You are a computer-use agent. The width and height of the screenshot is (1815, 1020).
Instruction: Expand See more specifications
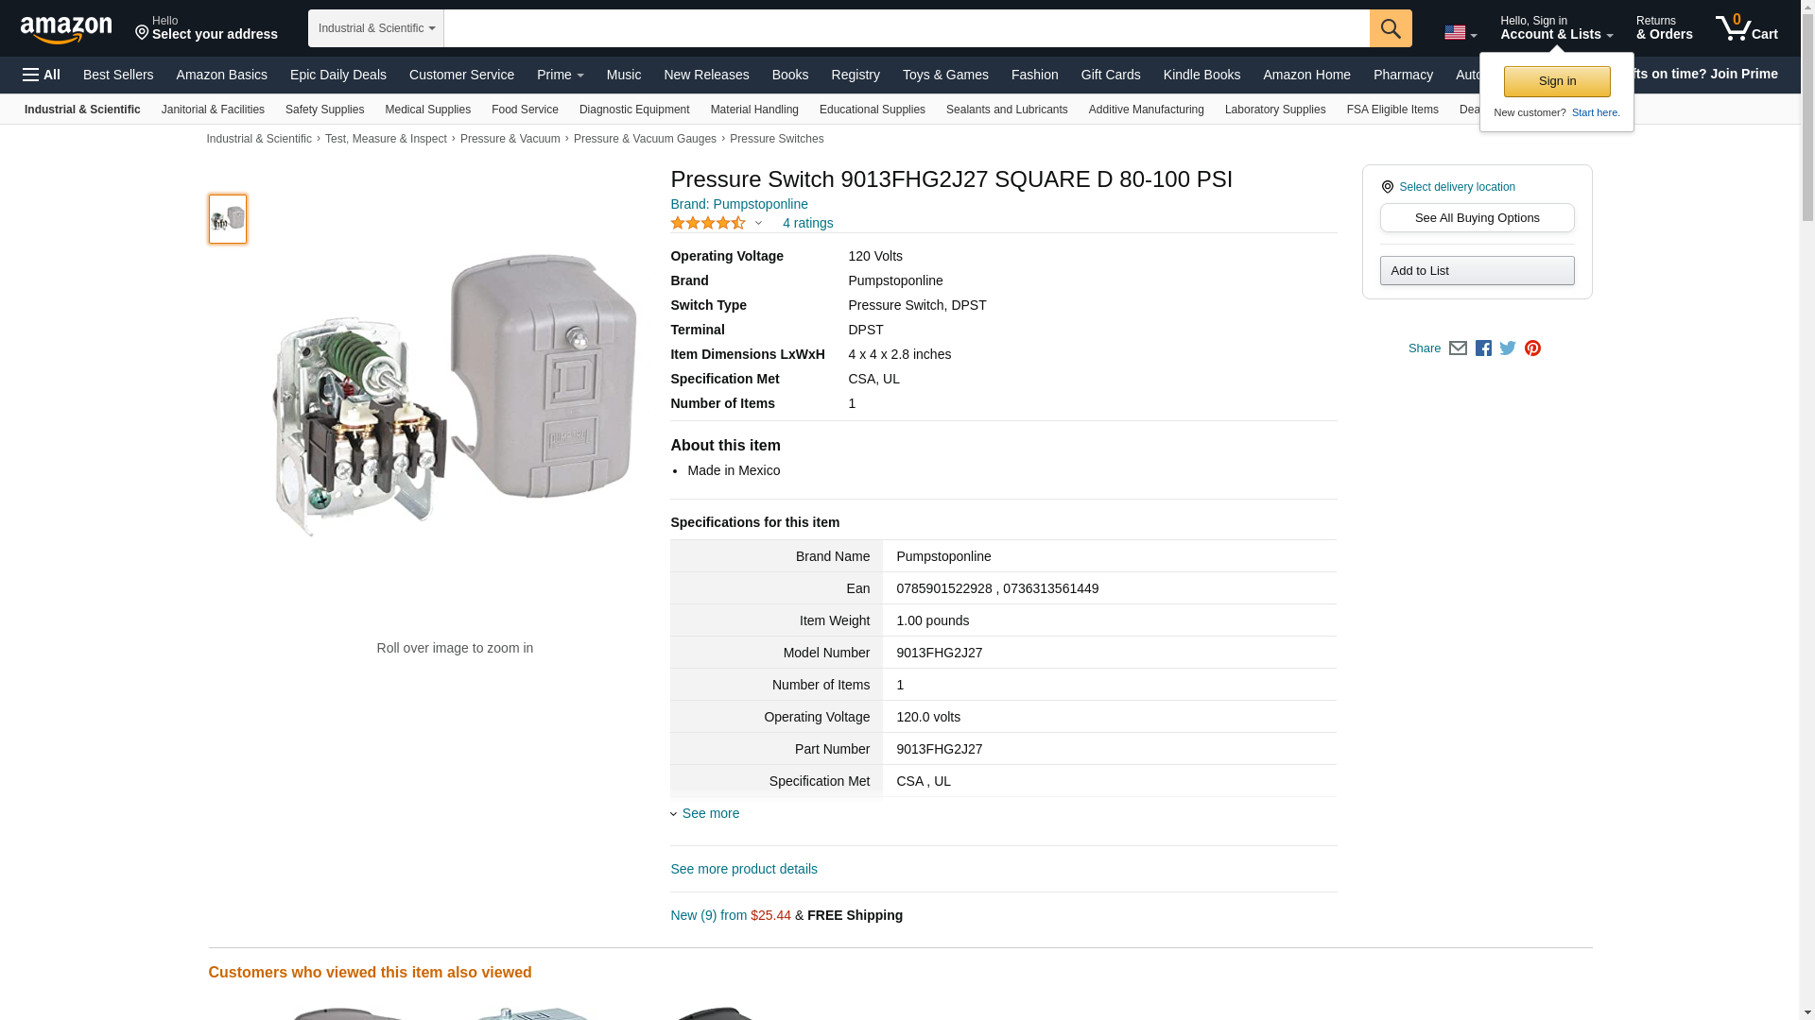coord(710,813)
